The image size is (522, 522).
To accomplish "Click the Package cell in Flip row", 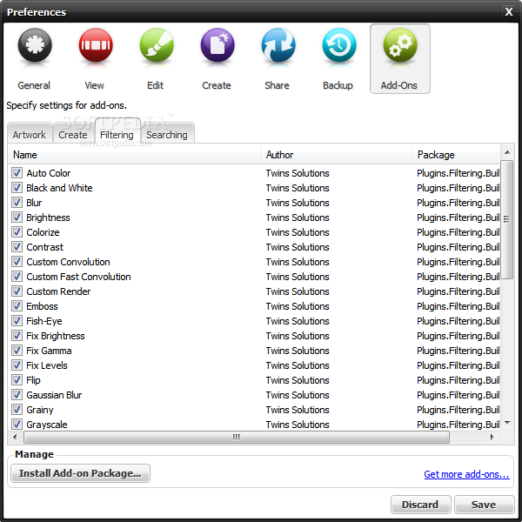I will point(458,380).
